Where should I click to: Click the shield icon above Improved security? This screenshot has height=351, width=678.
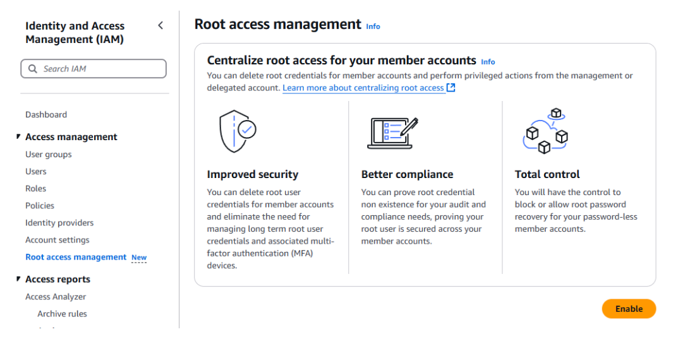(x=238, y=131)
